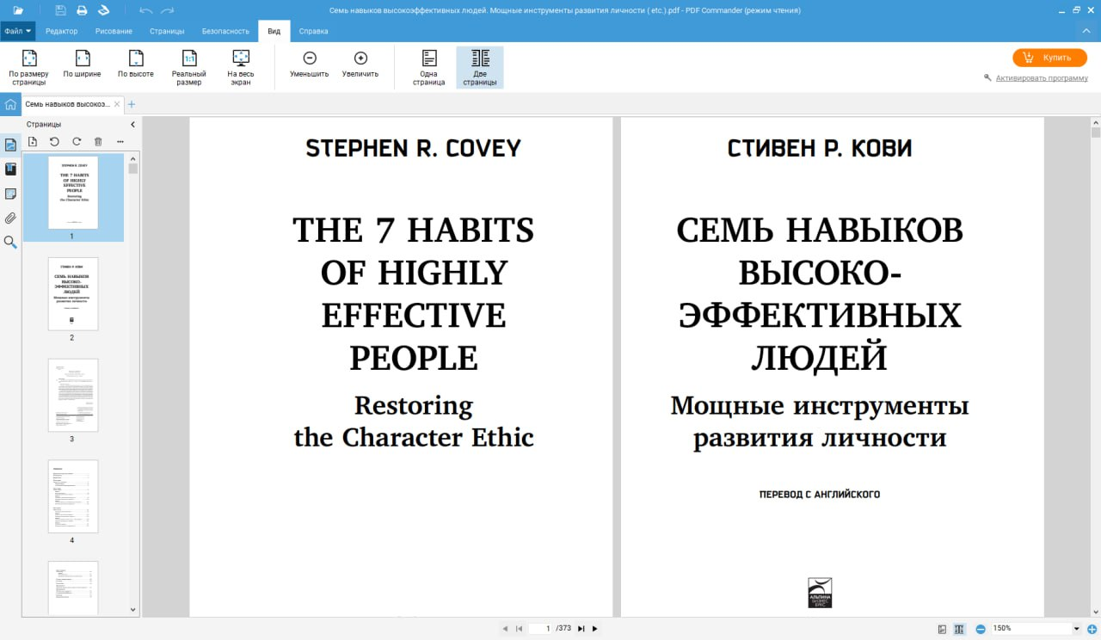The width and height of the screenshot is (1101, 640).
Task: Open more page options (three dots)
Action: pyautogui.click(x=120, y=142)
